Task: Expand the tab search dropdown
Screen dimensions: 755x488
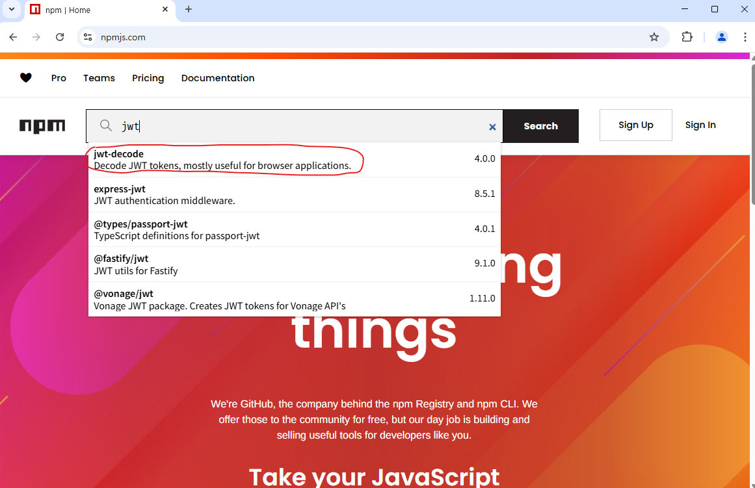Action: tap(12, 10)
